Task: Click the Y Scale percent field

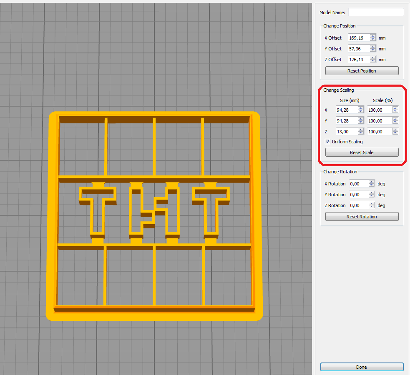Action: (380, 121)
